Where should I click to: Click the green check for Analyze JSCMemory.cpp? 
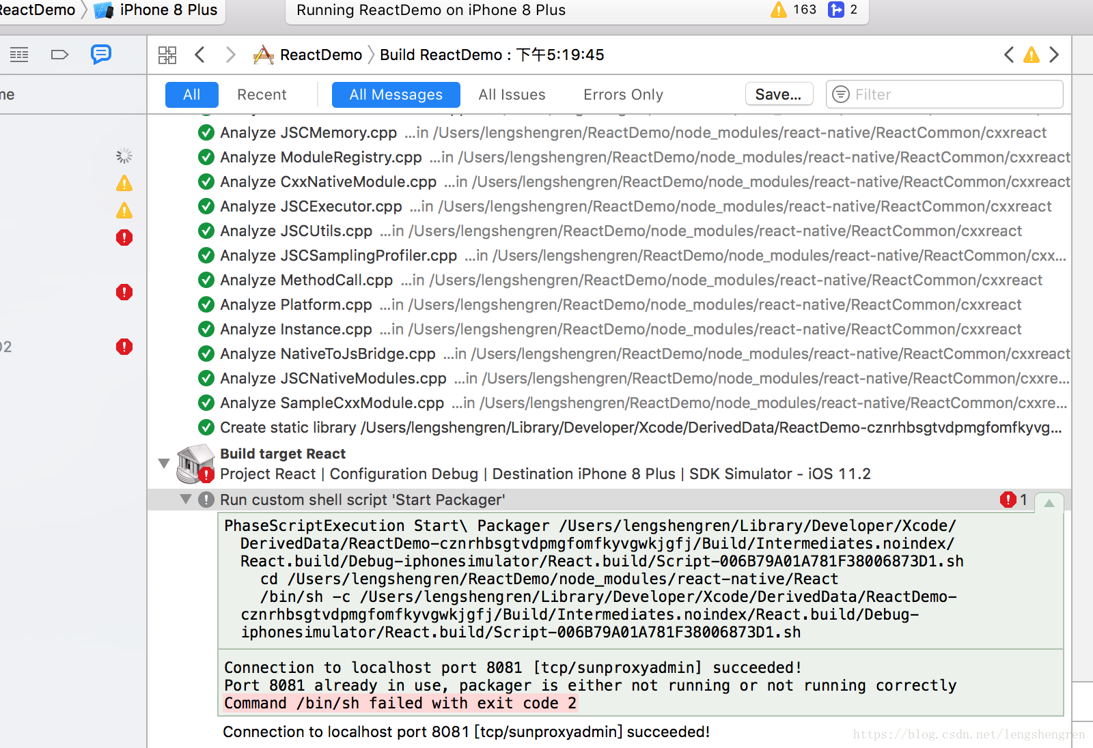tap(206, 132)
